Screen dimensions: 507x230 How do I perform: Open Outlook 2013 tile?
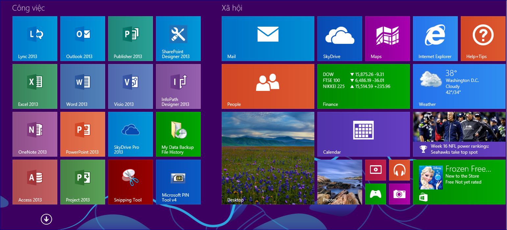[83, 38]
